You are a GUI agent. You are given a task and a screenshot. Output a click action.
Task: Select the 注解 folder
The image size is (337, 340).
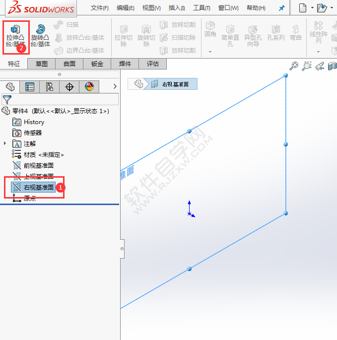pyautogui.click(x=24, y=144)
